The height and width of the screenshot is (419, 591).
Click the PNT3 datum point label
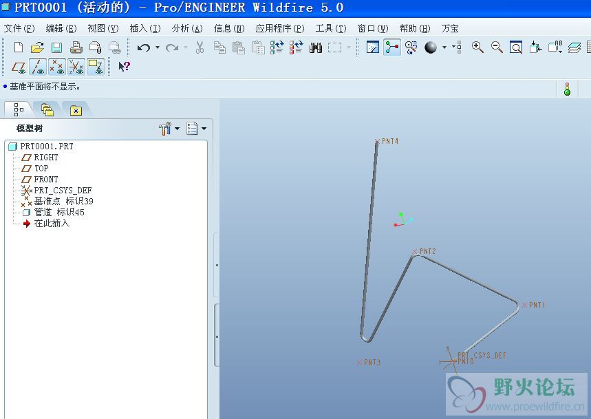[x=372, y=362]
